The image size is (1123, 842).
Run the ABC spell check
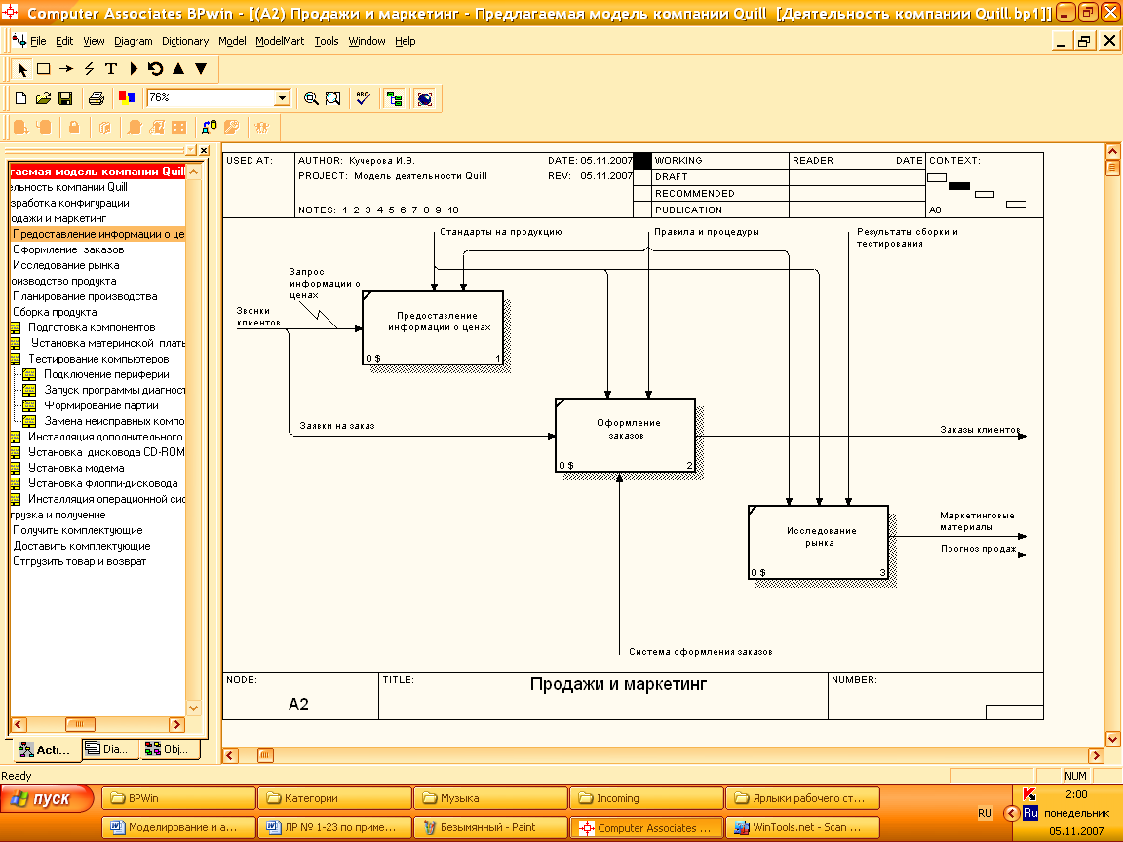click(363, 98)
